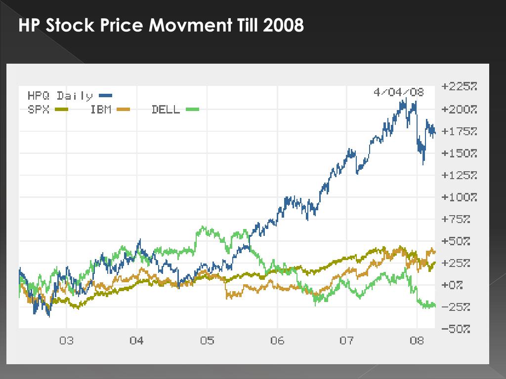Click the +225% axis label
Viewport: 506px width, 379px height.
(459, 86)
